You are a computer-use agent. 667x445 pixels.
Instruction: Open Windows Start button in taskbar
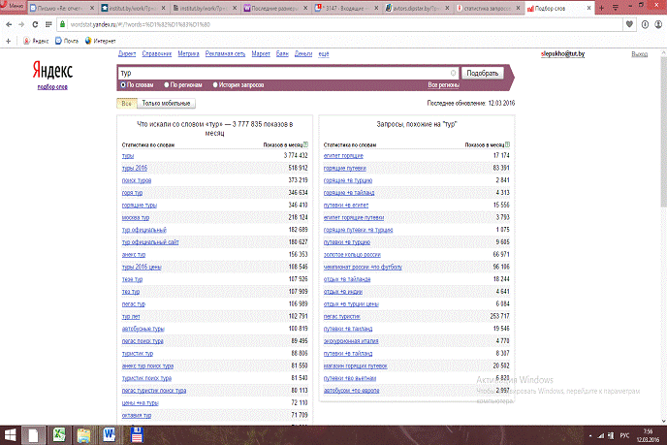pyautogui.click(x=12, y=433)
